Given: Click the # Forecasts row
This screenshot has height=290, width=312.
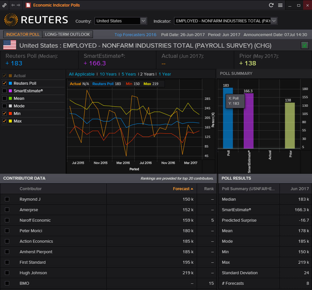Looking at the screenshot, I should click(x=265, y=283).
